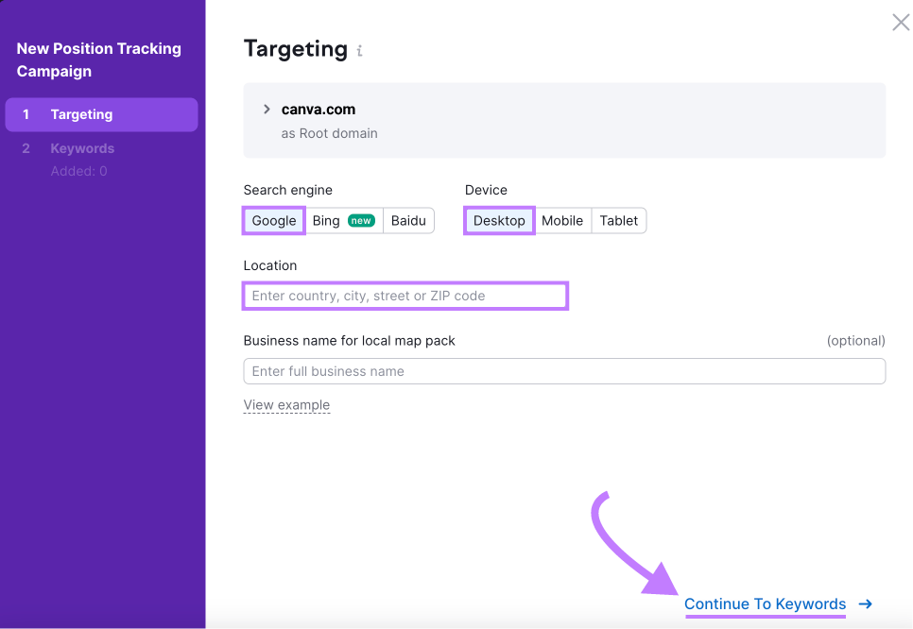Select Bing as the search engine
The height and width of the screenshot is (629, 913).
325,220
